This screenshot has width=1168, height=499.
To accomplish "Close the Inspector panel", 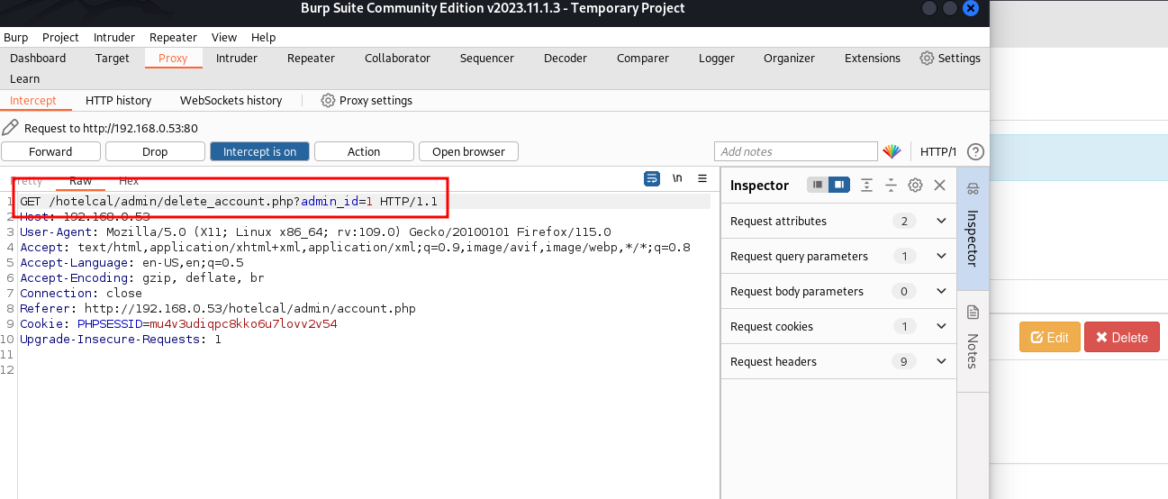I will tap(939, 185).
